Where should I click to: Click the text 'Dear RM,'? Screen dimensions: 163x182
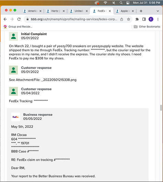point(18,168)
